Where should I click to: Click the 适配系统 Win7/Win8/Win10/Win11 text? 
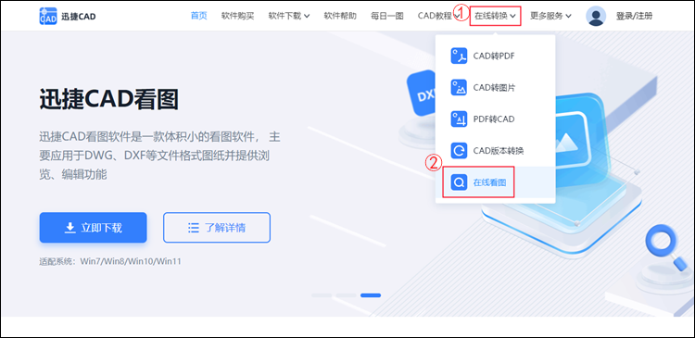tap(110, 261)
